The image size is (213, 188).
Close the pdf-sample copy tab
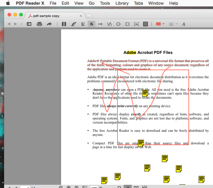click(81, 16)
